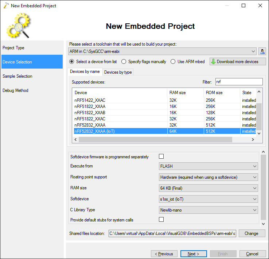Click the 'State' column header

coord(248,93)
